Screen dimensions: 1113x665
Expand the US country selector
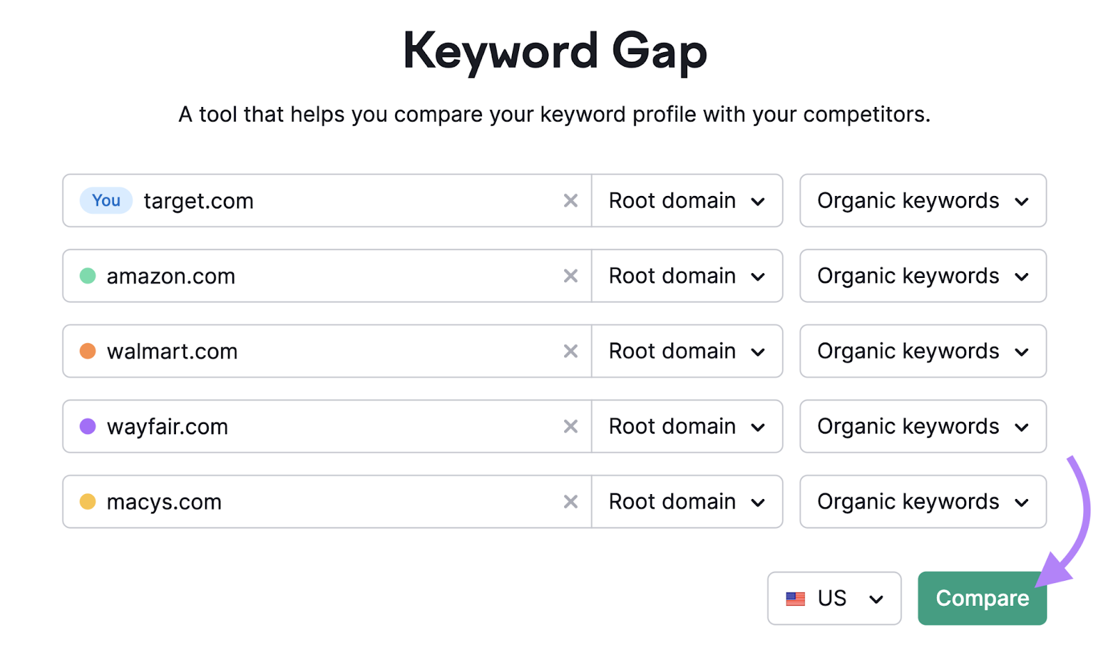pos(834,598)
